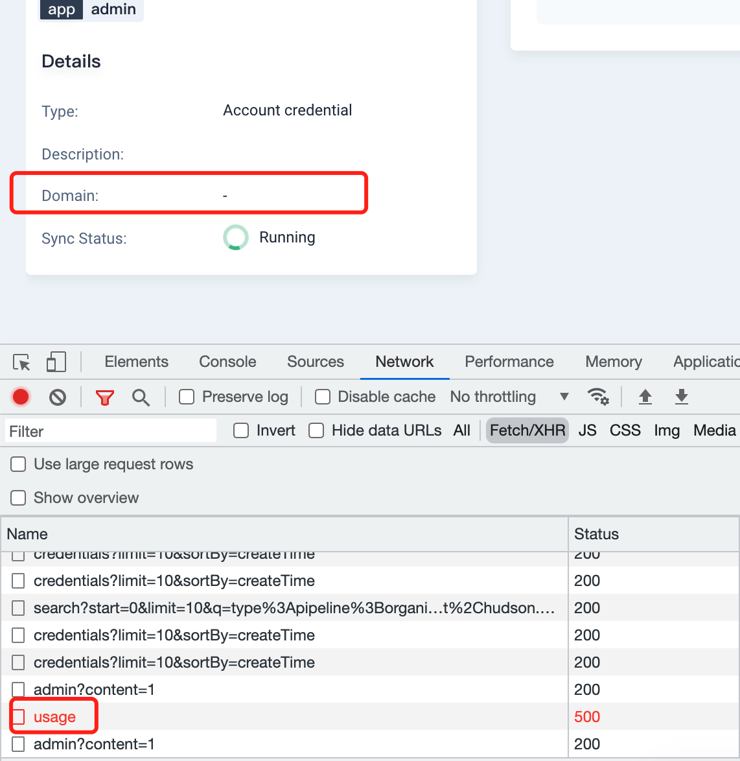740x761 pixels.
Task: Export HAR file with the download icon
Action: [682, 397]
